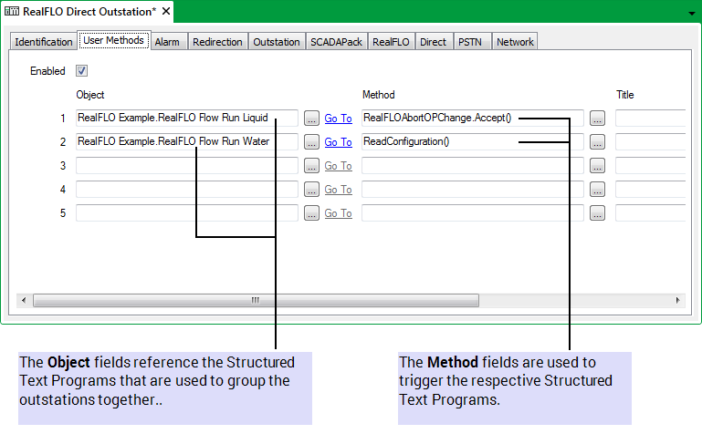
Task: Activate the RealFLO Direct Outstation* document title
Action: point(89,12)
